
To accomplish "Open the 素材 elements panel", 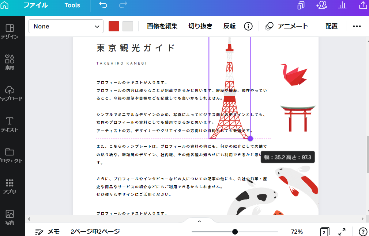I will point(10,62).
